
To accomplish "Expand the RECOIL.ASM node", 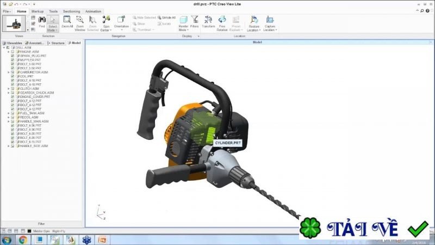I will tap(9, 118).
